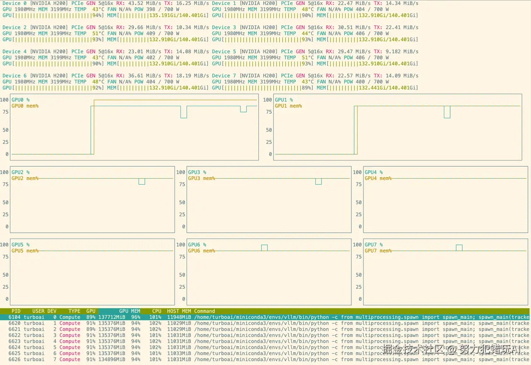531x365 pixels.
Task: Click Device 0's memory bar showing 135.191Gi
Action: (158, 15)
